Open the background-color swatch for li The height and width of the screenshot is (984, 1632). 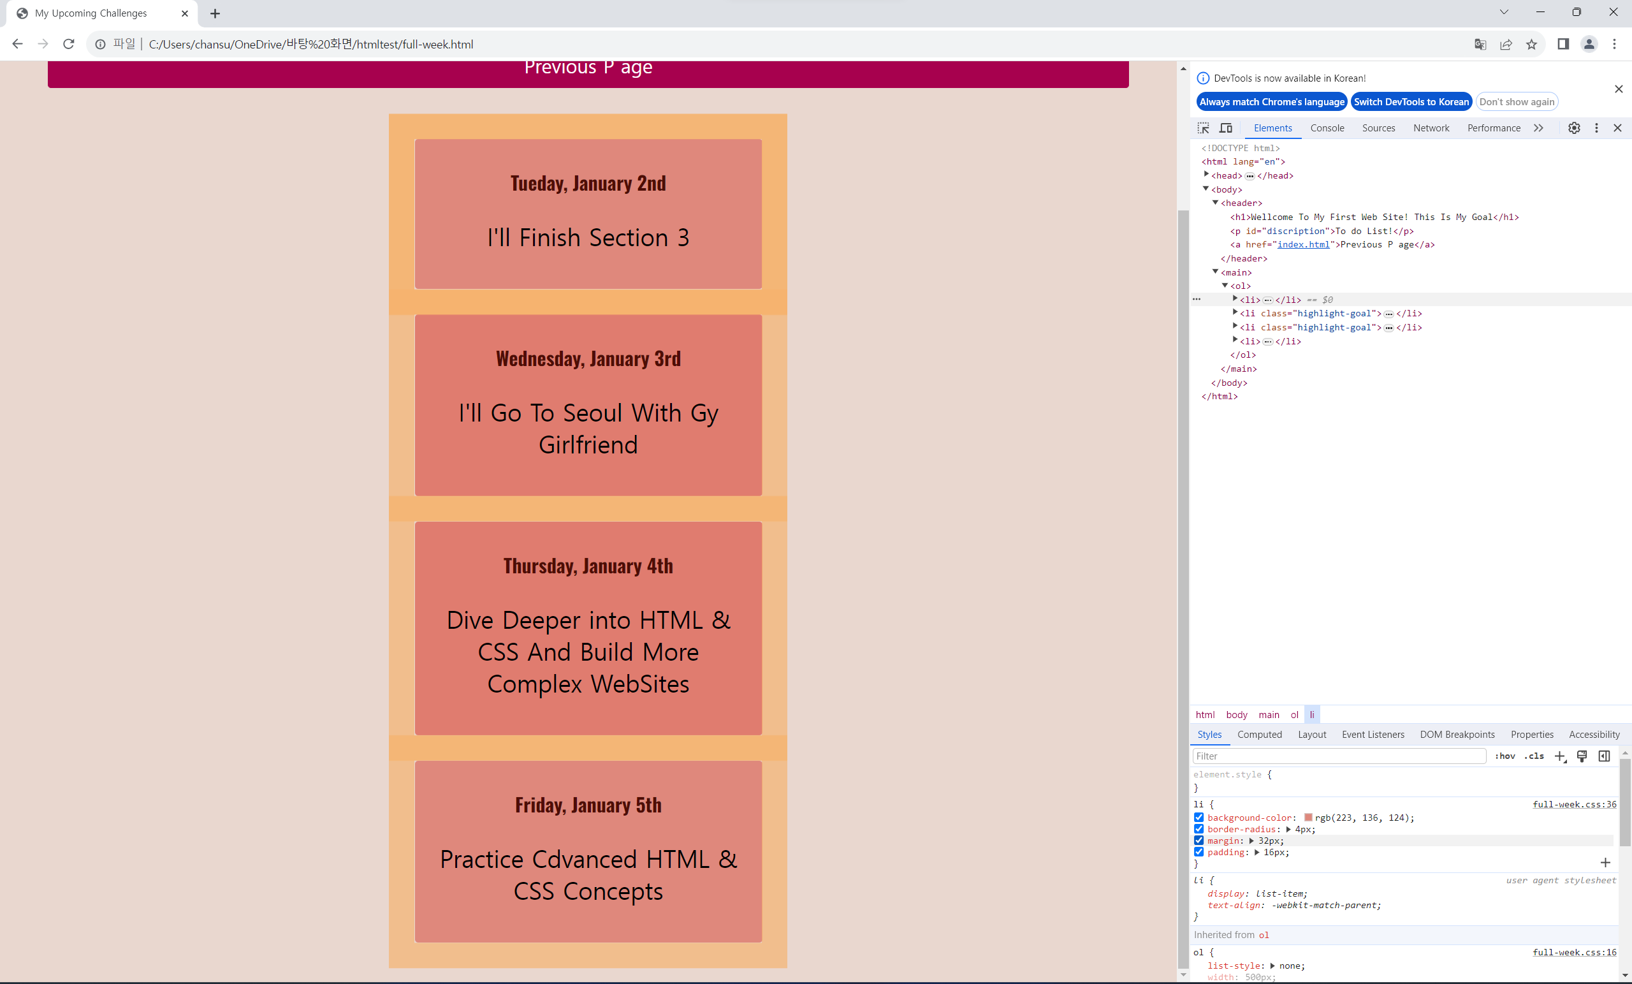click(1308, 818)
